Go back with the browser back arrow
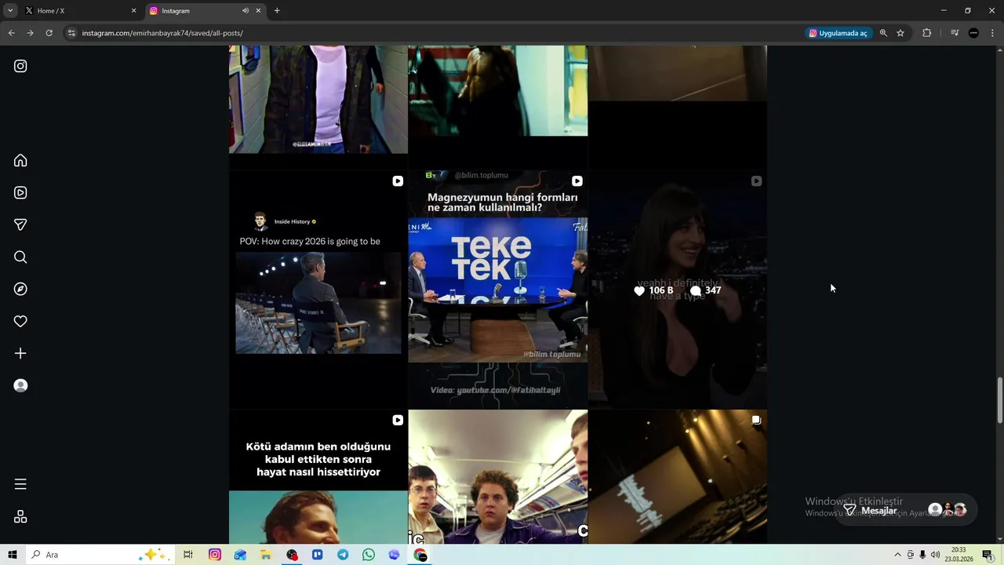 (11, 33)
